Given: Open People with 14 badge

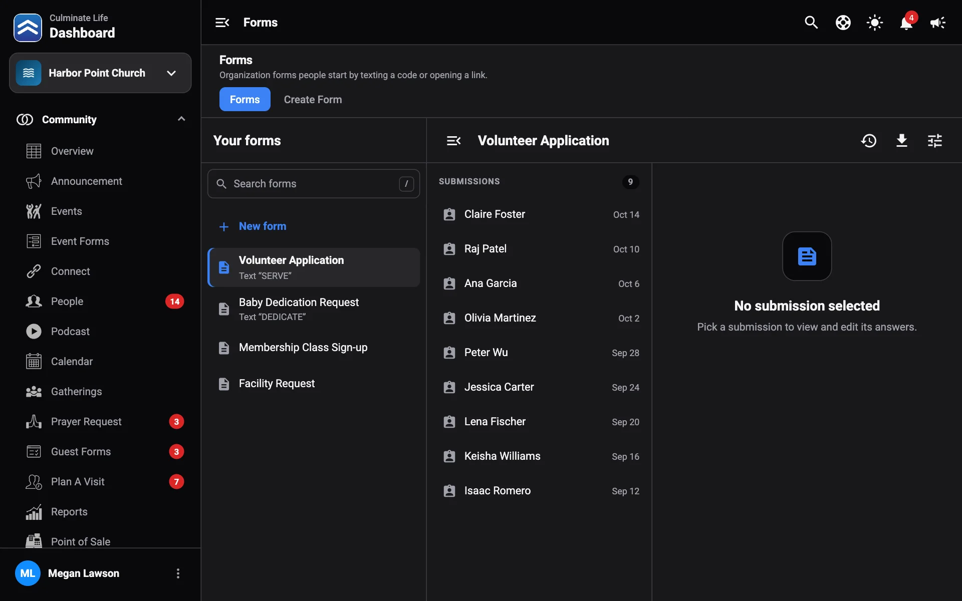Looking at the screenshot, I should [x=100, y=302].
